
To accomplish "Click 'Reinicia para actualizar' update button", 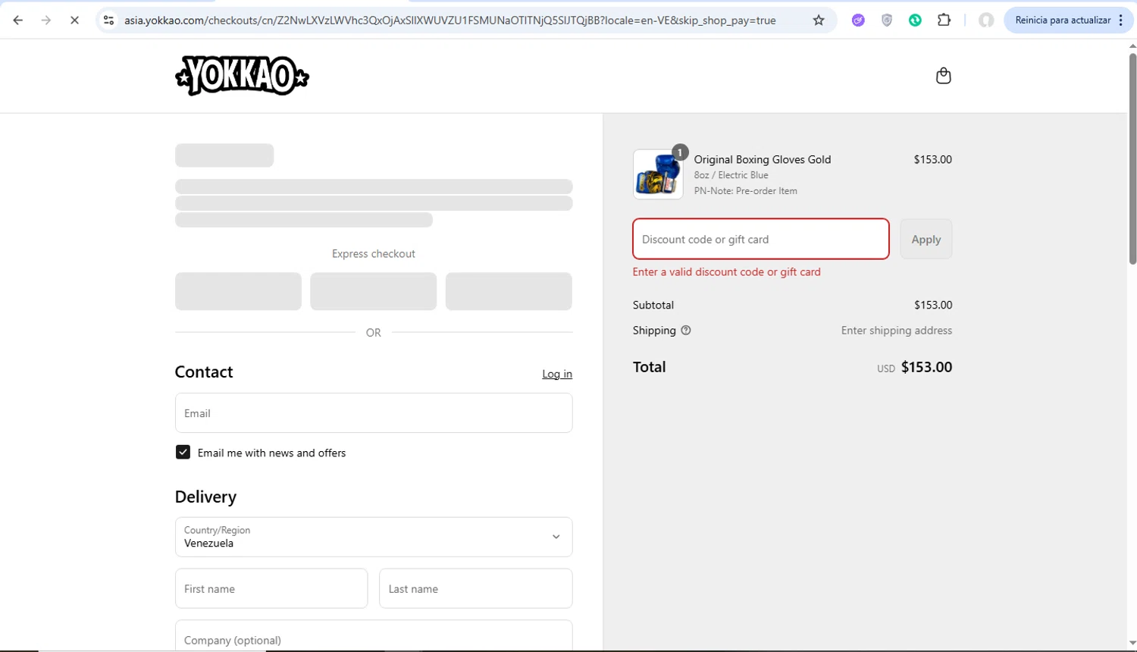I will (x=1063, y=20).
